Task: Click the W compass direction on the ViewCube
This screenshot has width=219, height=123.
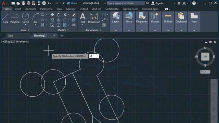Action: click(196, 57)
